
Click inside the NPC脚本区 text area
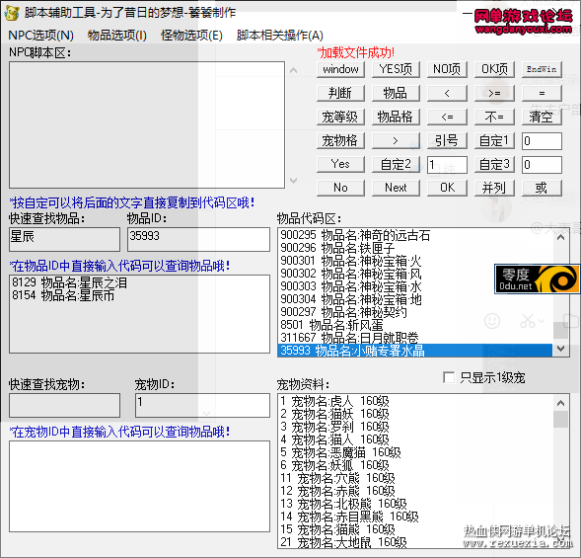click(147, 125)
